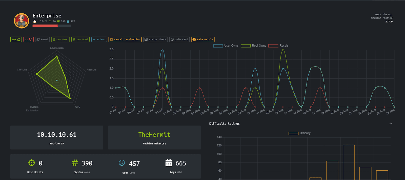Click the 13 Aug root owns peak

pyautogui.click(x=283, y=50)
